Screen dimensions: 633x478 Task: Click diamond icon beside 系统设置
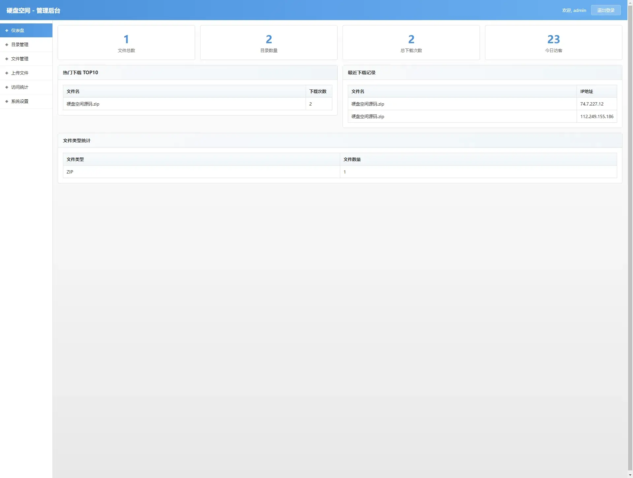pyautogui.click(x=7, y=101)
